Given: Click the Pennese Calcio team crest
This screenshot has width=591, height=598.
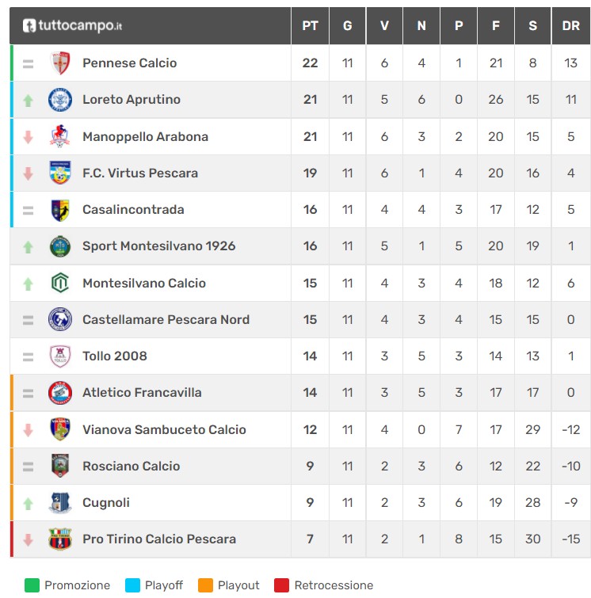Looking at the screenshot, I should click(x=60, y=63).
